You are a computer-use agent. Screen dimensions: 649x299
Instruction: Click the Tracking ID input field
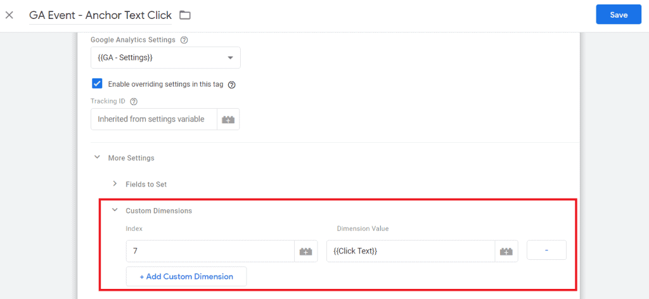tap(154, 119)
